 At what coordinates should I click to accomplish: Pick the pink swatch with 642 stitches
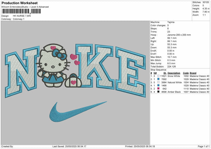tap(158, 89)
